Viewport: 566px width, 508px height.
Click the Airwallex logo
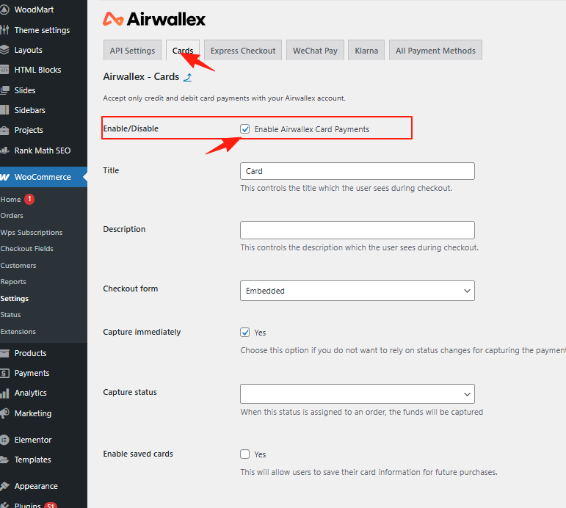tap(154, 19)
